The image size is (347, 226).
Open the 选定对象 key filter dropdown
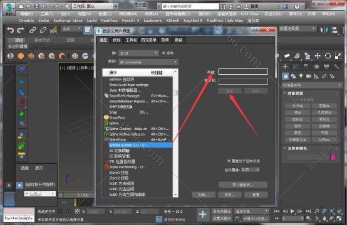pyautogui.click(x=251, y=211)
